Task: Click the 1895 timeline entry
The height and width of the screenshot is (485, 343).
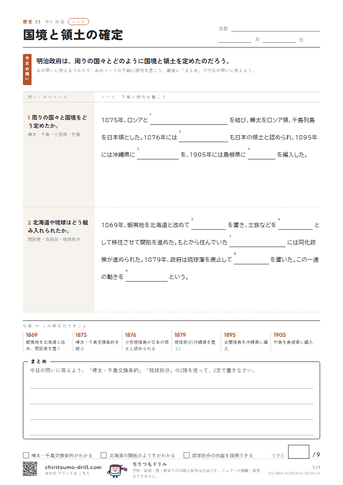Action: [245, 342]
